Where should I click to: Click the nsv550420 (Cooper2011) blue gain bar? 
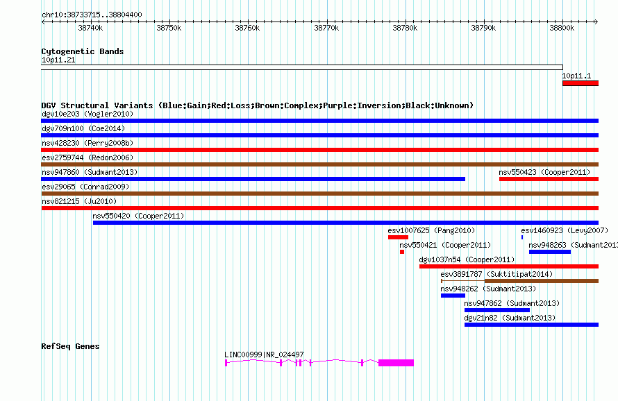(x=346, y=223)
